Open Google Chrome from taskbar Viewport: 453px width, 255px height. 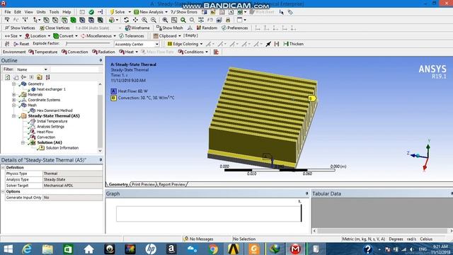click(x=213, y=249)
